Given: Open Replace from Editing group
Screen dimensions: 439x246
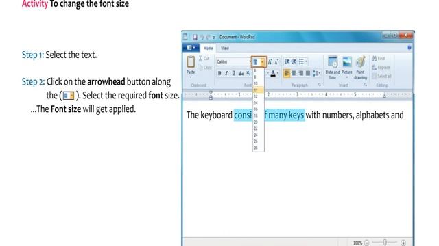Looking at the screenshot, I should coord(381,67).
